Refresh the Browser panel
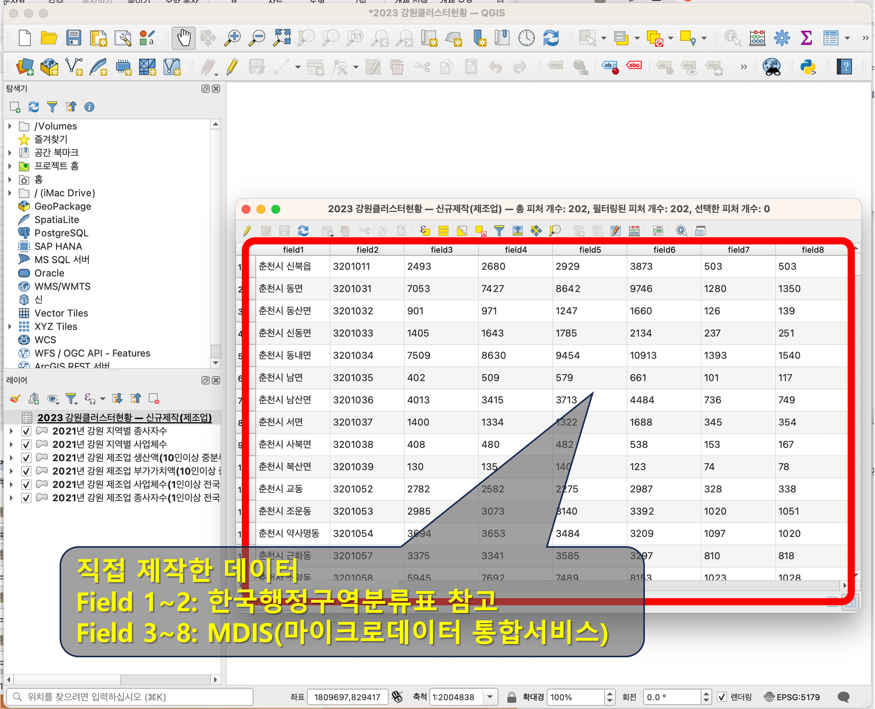Screen dimensions: 875x709 34,107
